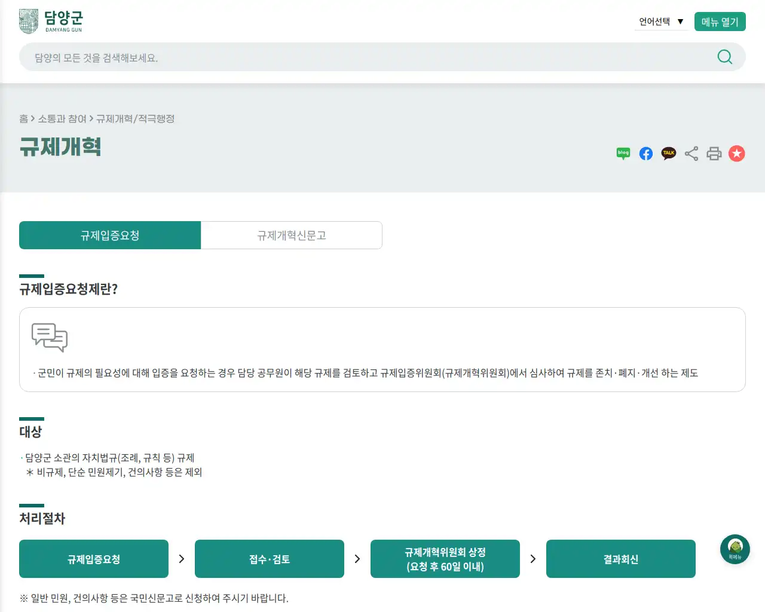The width and height of the screenshot is (765, 612).
Task: Click the 담양군 logo emblem
Action: [x=28, y=20]
